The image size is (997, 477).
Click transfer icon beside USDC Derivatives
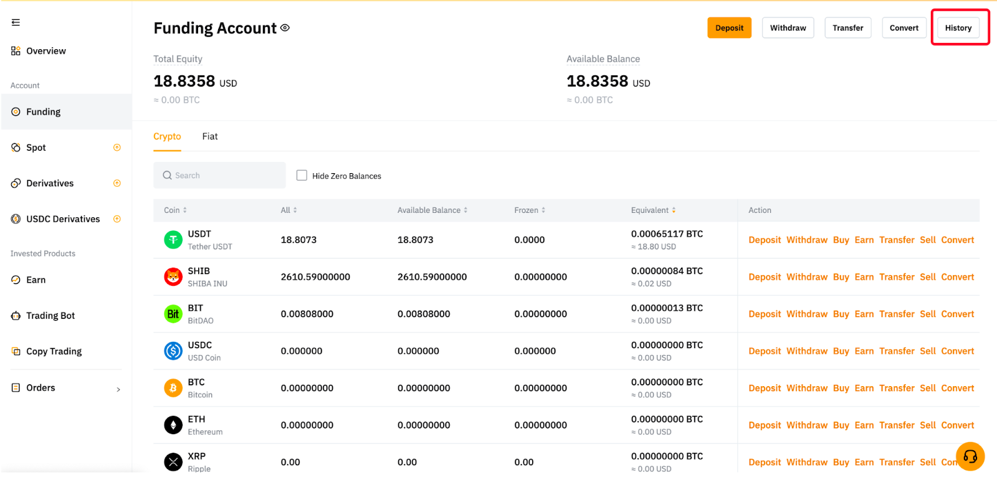(117, 219)
